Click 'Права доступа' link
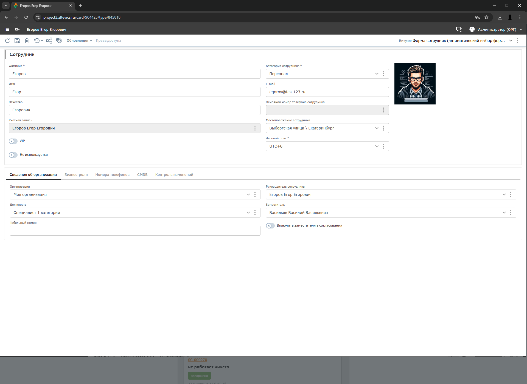 tap(108, 41)
